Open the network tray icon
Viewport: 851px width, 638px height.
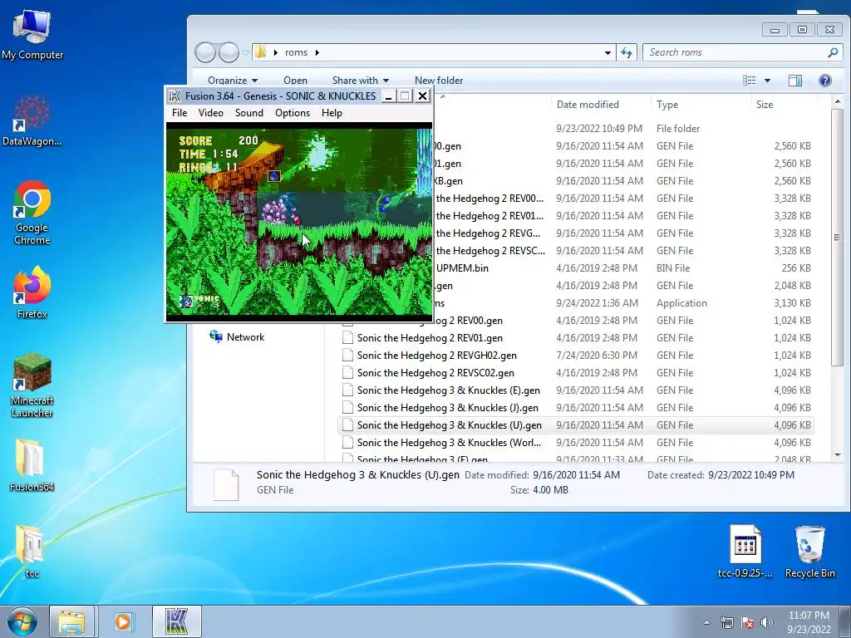(x=726, y=623)
